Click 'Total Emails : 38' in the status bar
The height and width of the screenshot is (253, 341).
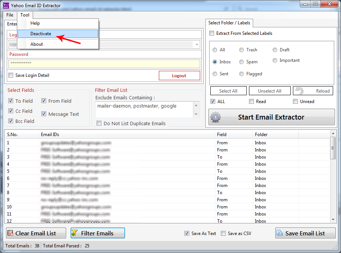(x=22, y=246)
